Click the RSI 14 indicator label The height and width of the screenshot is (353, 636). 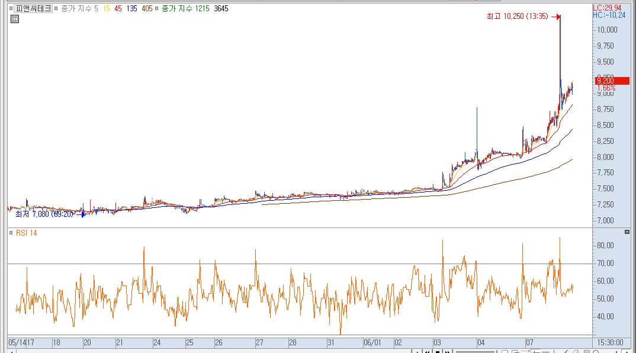pos(27,233)
